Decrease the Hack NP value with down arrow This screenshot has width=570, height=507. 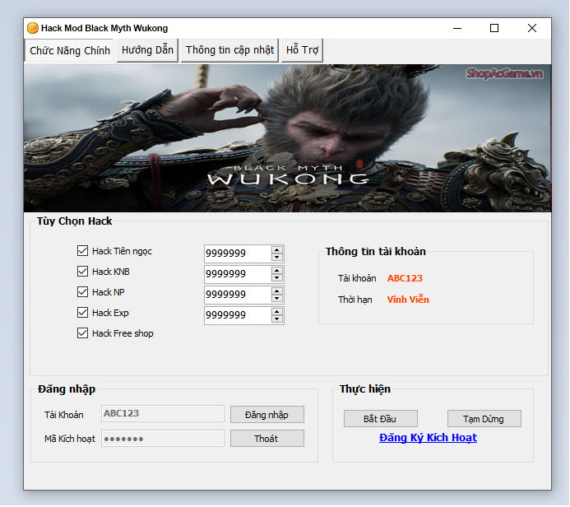[x=277, y=298]
